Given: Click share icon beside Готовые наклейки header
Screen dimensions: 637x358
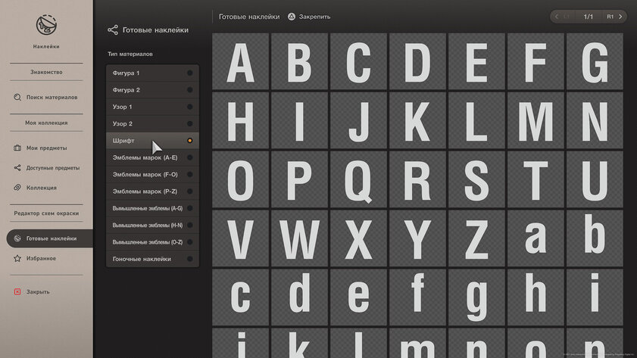Looking at the screenshot, I should [113, 30].
